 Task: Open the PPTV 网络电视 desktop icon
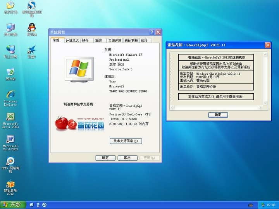[x=10, y=161]
